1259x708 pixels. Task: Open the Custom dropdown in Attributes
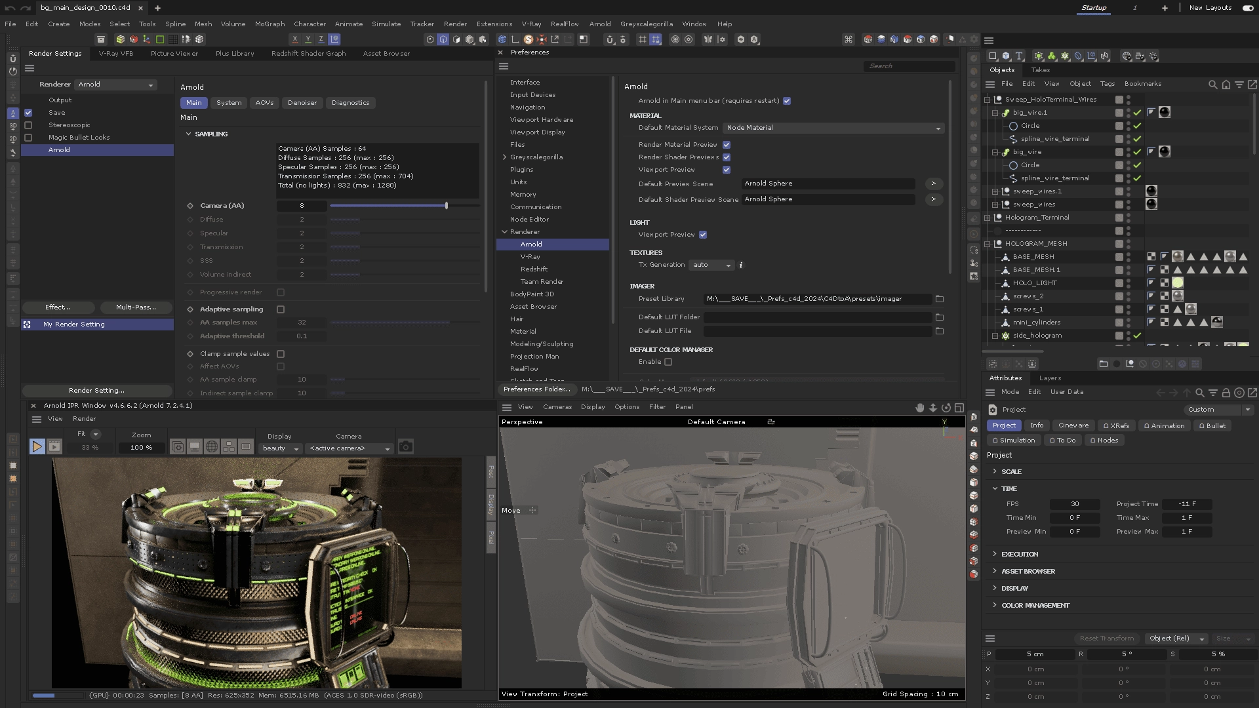point(1219,410)
